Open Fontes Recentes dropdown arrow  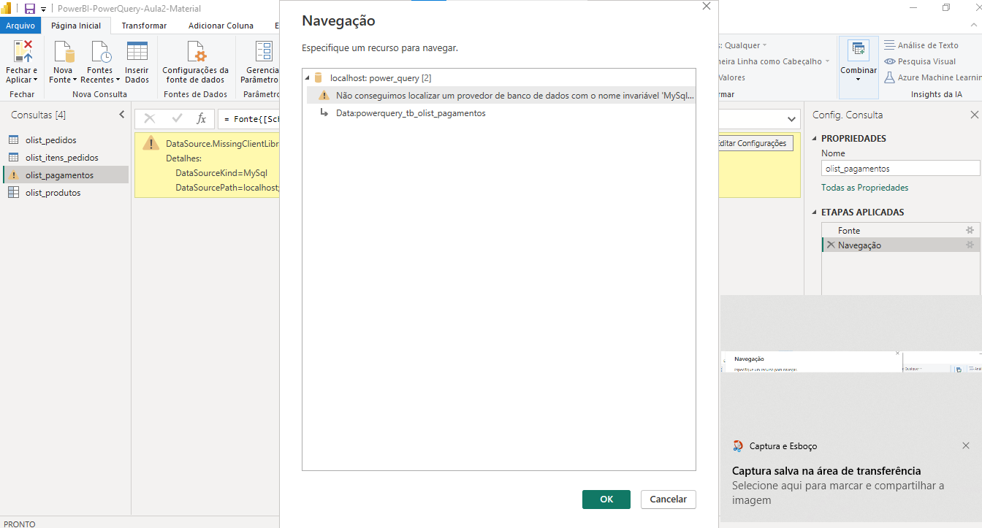coord(118,80)
